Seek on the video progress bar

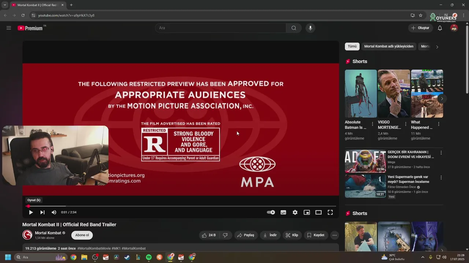tap(181, 206)
